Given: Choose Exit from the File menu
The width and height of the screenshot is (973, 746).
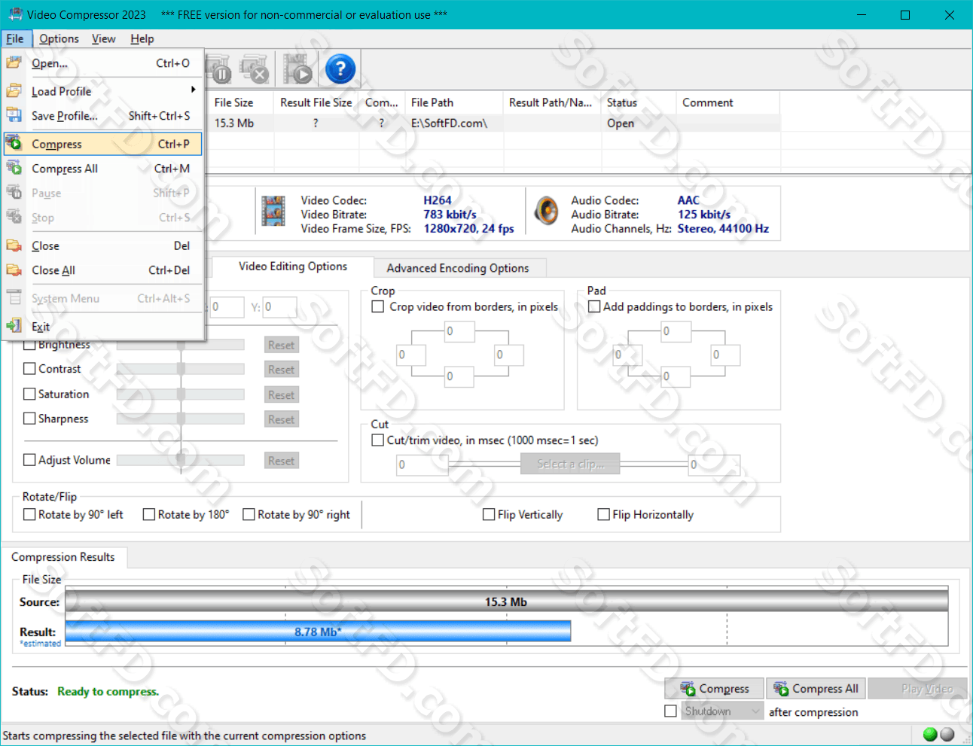Looking at the screenshot, I should click(x=103, y=327).
